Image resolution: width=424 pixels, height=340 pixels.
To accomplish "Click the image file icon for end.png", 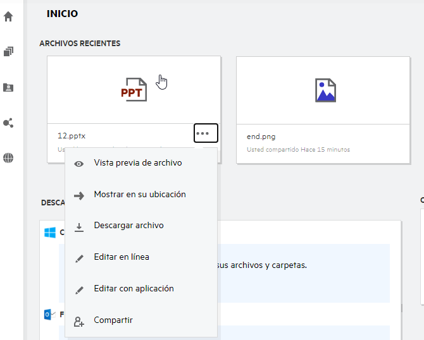I will point(325,90).
